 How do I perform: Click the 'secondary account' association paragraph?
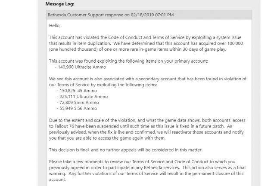(x=148, y=82)
